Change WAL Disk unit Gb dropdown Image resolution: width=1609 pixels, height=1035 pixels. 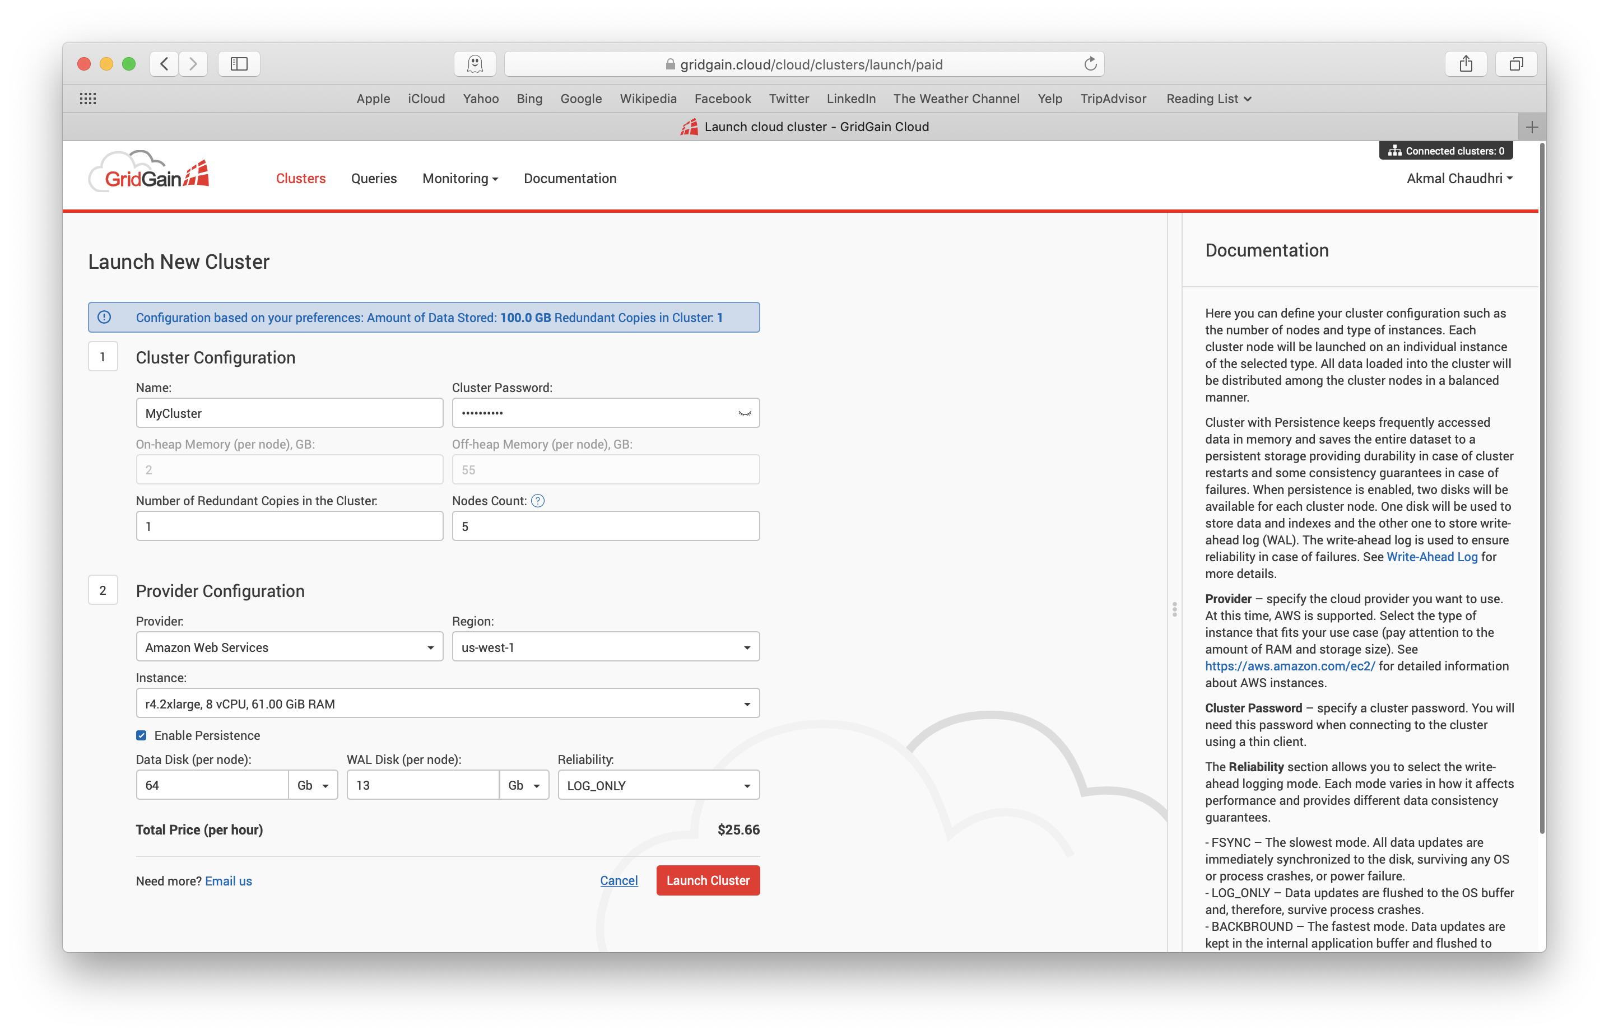click(x=524, y=785)
